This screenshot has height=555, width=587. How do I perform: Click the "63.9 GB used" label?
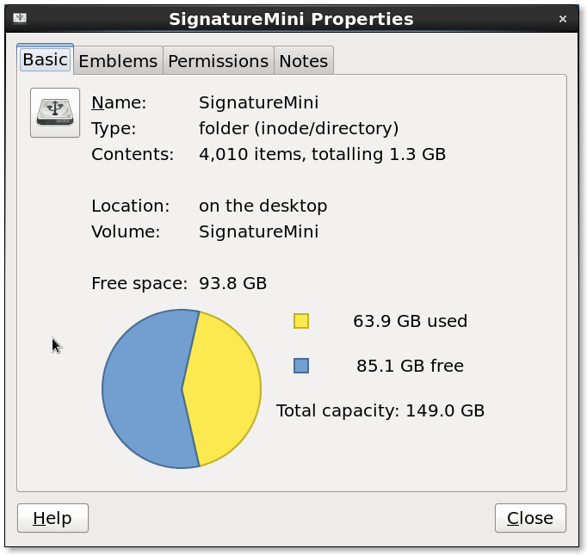[411, 321]
